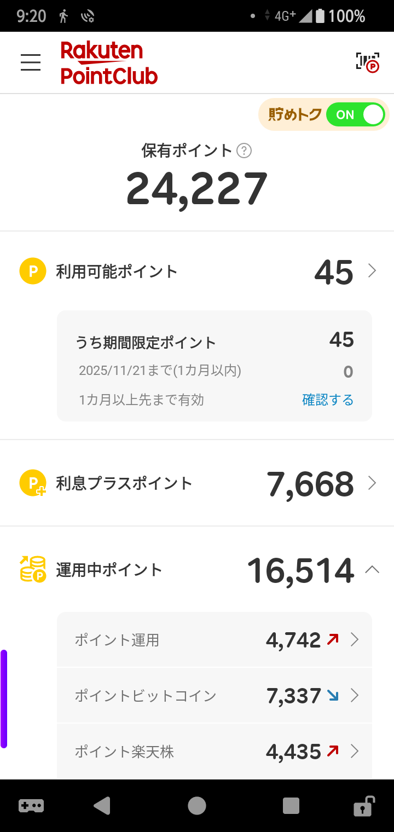Turn off the 貯めトク switch

pyautogui.click(x=355, y=115)
